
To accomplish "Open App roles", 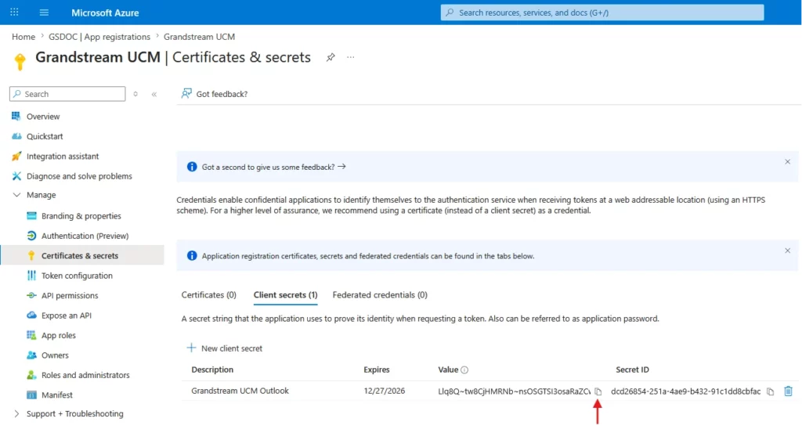I will coord(58,335).
